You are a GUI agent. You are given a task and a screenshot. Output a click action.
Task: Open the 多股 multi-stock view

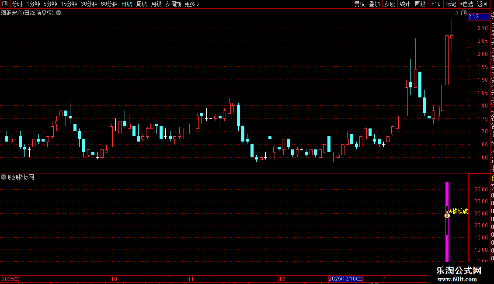[x=390, y=4]
